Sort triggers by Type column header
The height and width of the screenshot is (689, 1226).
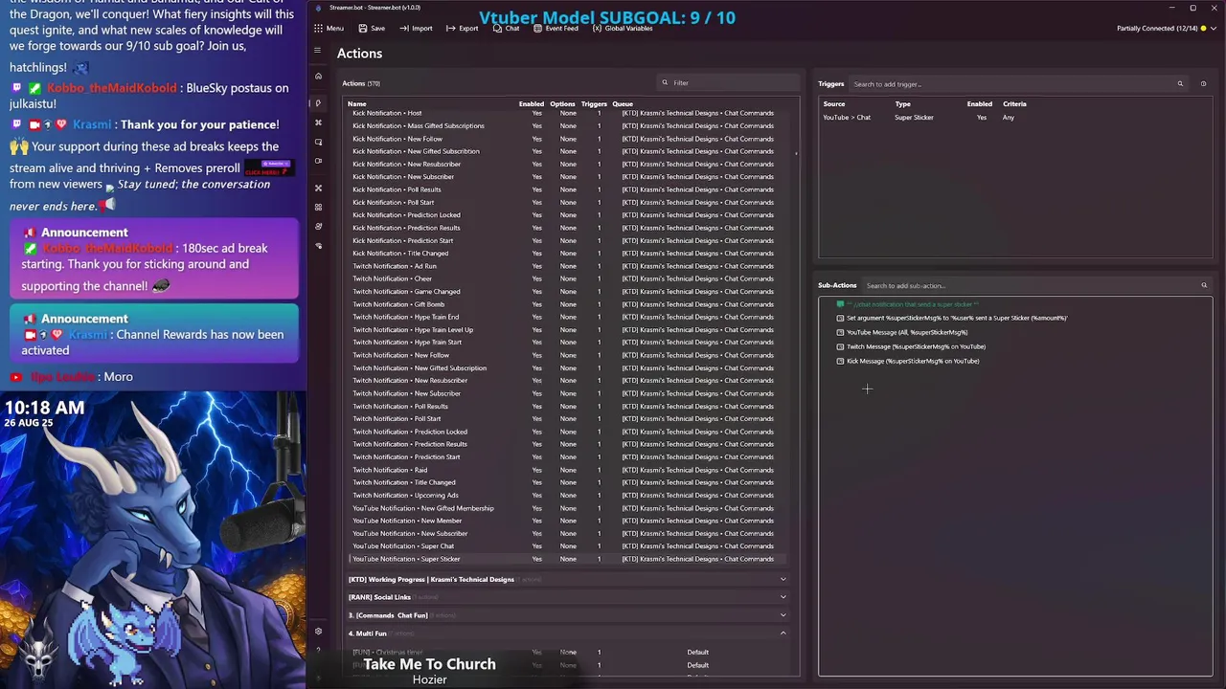tap(902, 104)
